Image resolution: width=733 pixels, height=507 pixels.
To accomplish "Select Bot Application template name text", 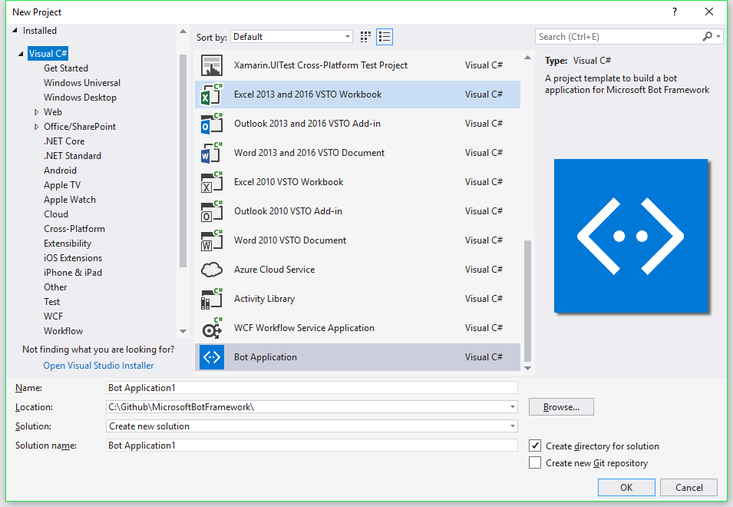I will (x=266, y=357).
